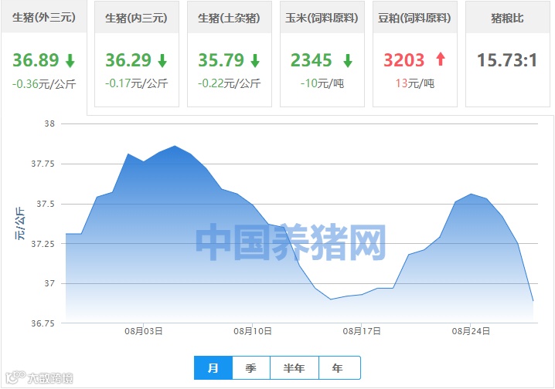The height and width of the screenshot is (389, 555).
Task: Click the green down arrow beside 2345
Action: pos(348,60)
